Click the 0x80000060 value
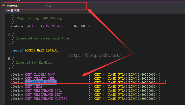Image resolution: width=185 pixels, height=105 pixels. tap(147, 99)
